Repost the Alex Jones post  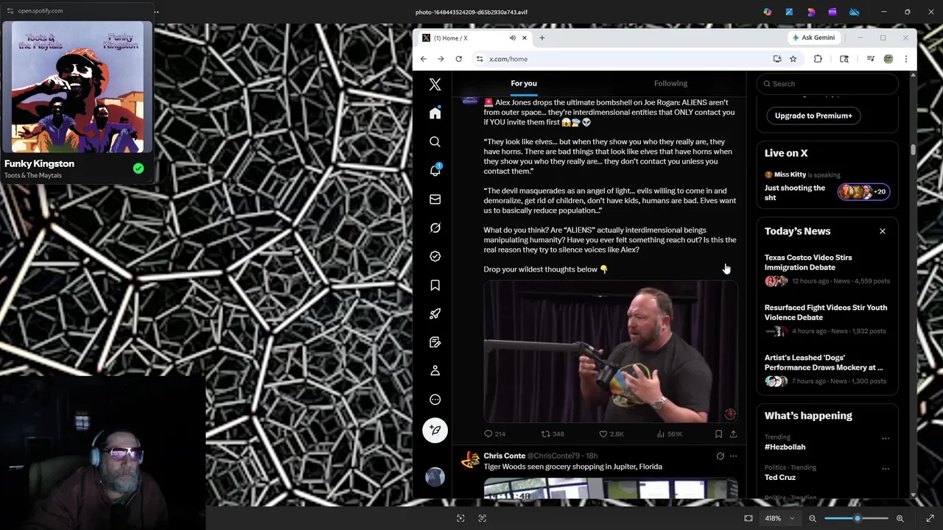pyautogui.click(x=553, y=434)
